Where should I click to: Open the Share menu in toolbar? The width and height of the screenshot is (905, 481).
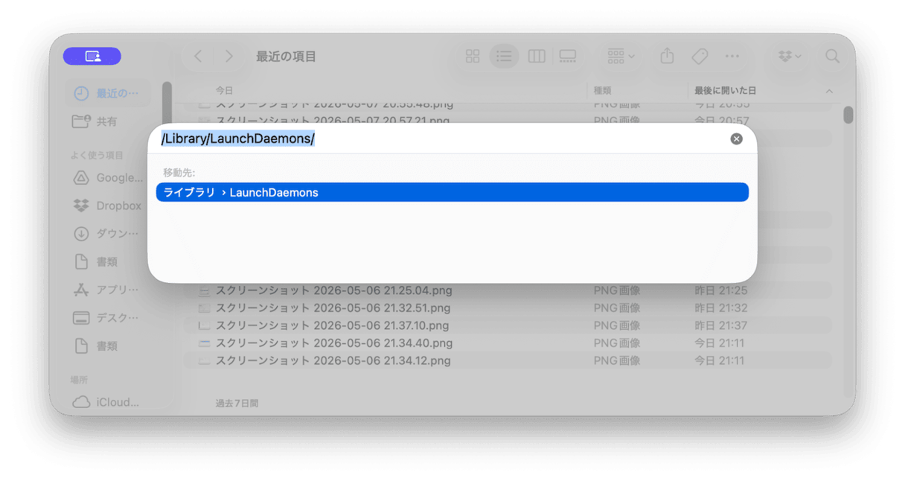[x=667, y=56]
